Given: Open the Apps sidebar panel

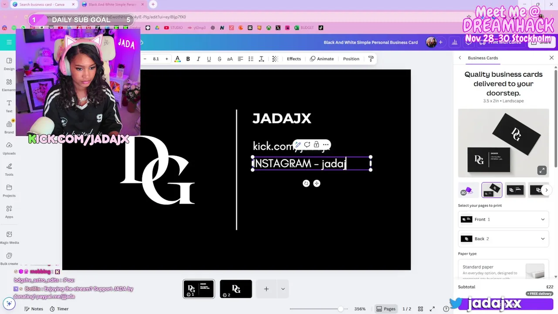Looking at the screenshot, I should 9,212.
